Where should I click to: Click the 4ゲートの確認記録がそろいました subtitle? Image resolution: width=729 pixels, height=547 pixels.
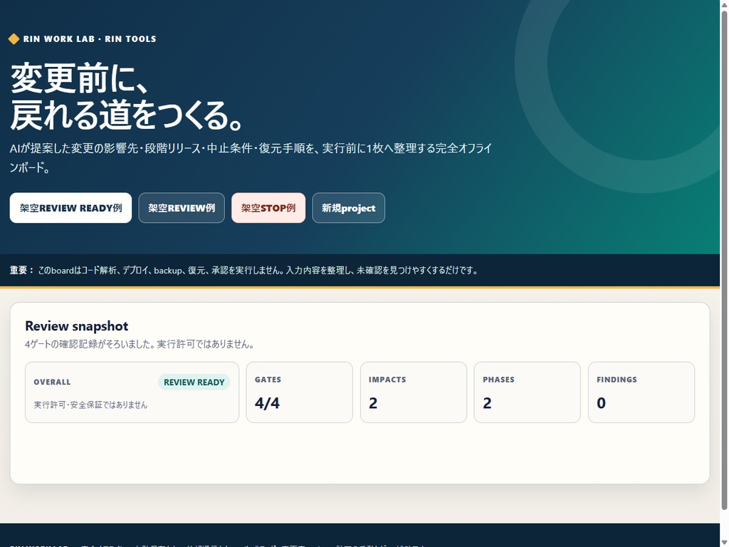140,345
